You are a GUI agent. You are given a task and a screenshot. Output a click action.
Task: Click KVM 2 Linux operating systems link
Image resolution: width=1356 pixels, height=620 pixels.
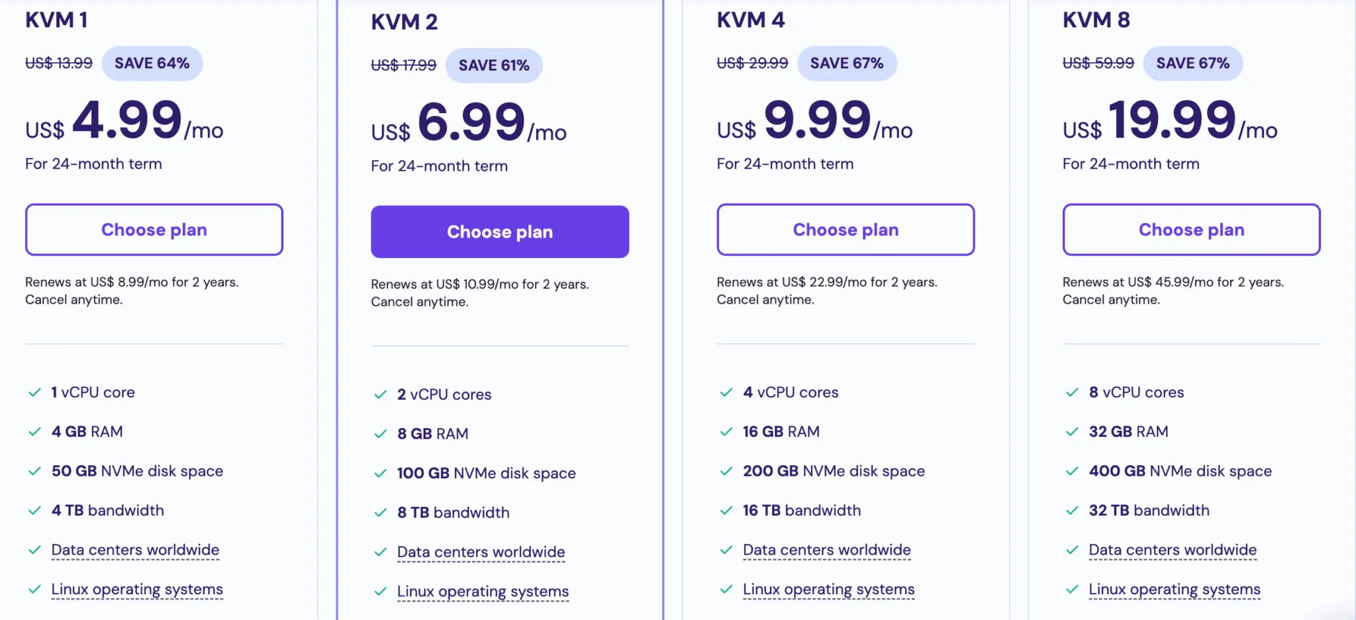[x=483, y=592]
